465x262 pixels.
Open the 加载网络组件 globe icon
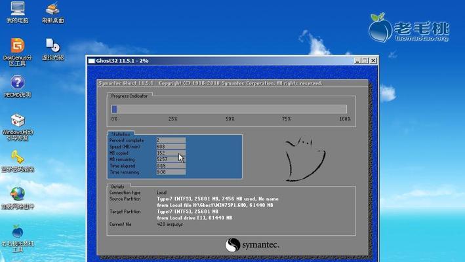(18, 198)
